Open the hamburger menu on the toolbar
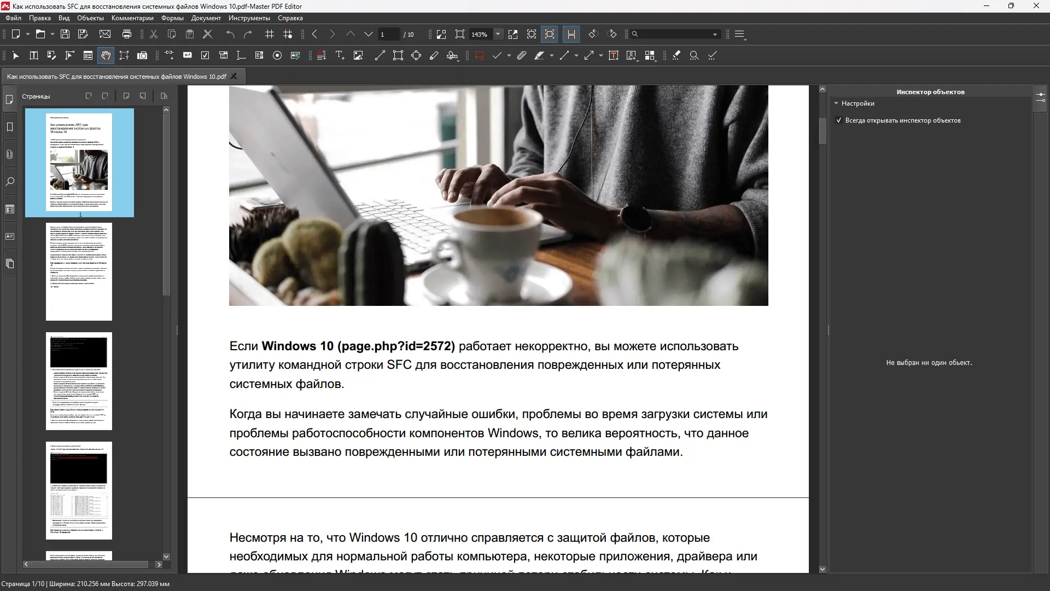The width and height of the screenshot is (1050, 591). (x=740, y=34)
